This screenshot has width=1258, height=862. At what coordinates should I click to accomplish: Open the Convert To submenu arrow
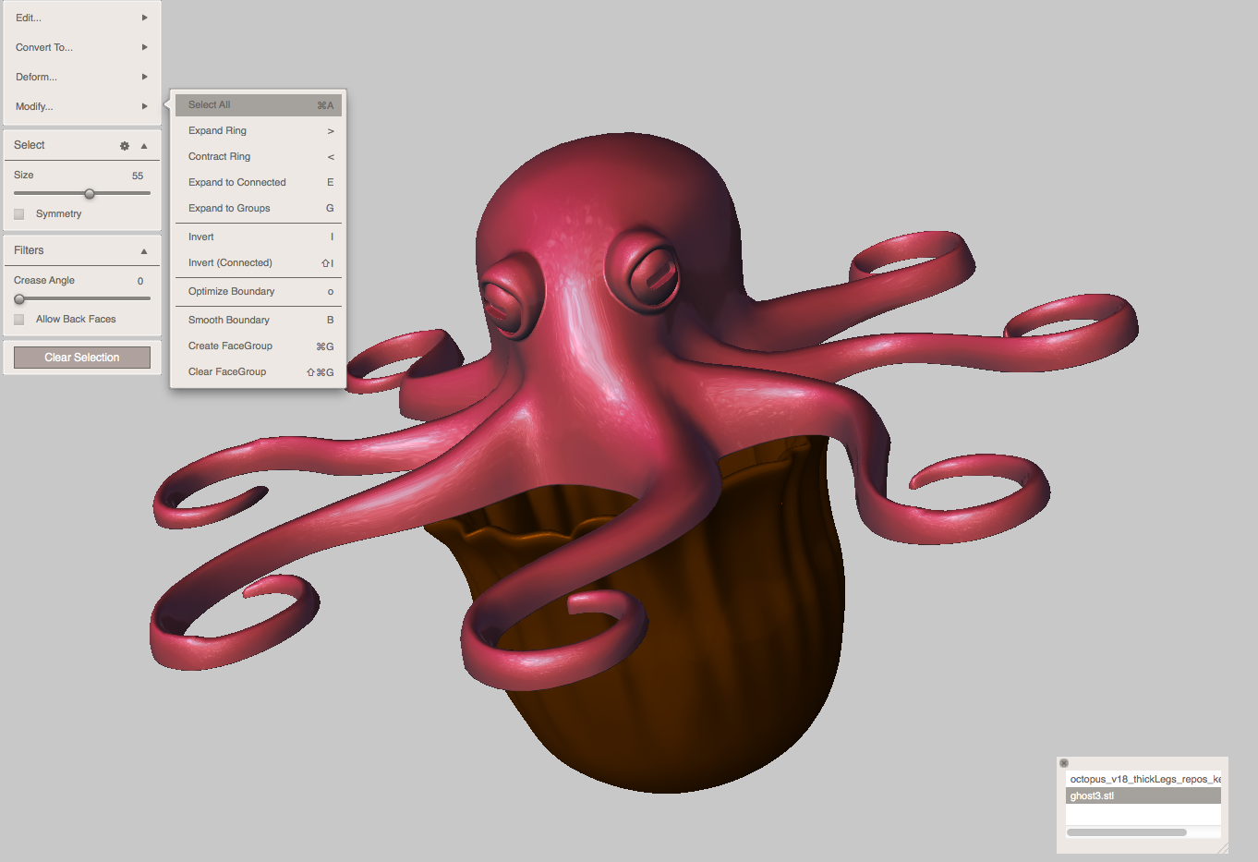[144, 47]
